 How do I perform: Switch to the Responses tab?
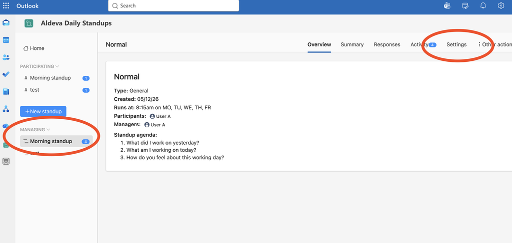387,44
